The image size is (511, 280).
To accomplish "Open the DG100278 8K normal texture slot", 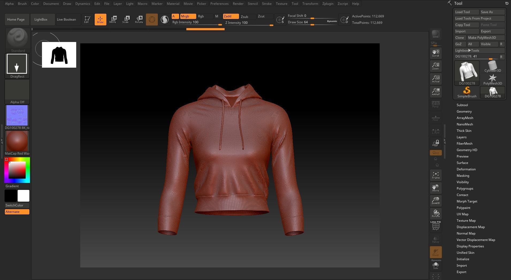I will (17, 117).
